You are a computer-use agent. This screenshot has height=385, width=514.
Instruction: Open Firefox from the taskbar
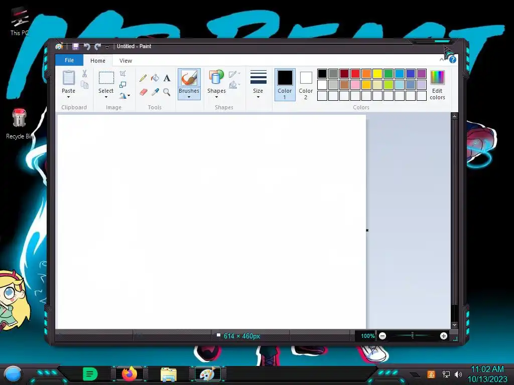point(129,373)
